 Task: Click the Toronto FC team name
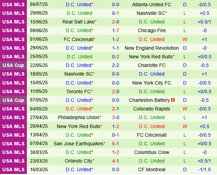tap(78, 91)
